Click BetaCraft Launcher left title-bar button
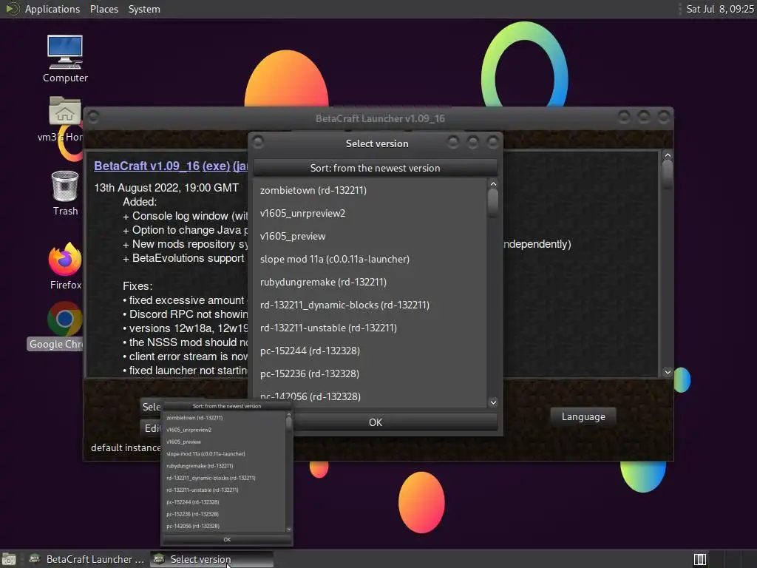 [94, 118]
